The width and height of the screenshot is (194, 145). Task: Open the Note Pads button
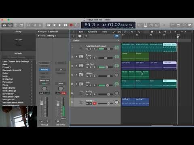(x=178, y=25)
